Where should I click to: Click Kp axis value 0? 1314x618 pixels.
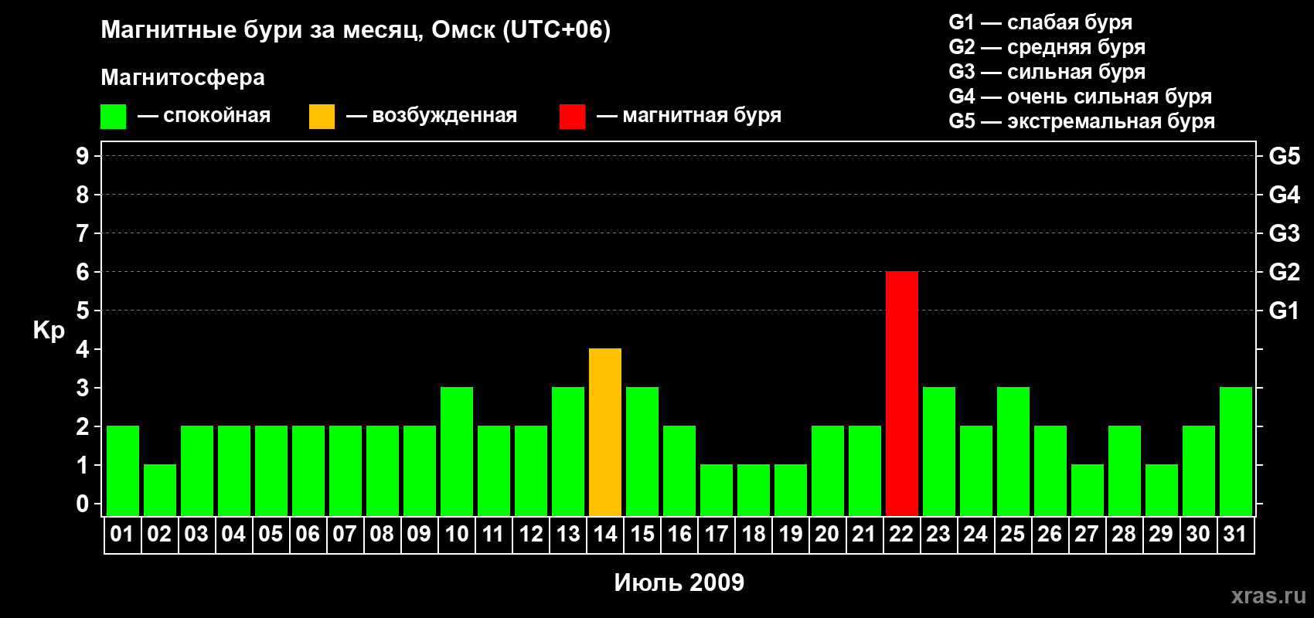(x=83, y=504)
